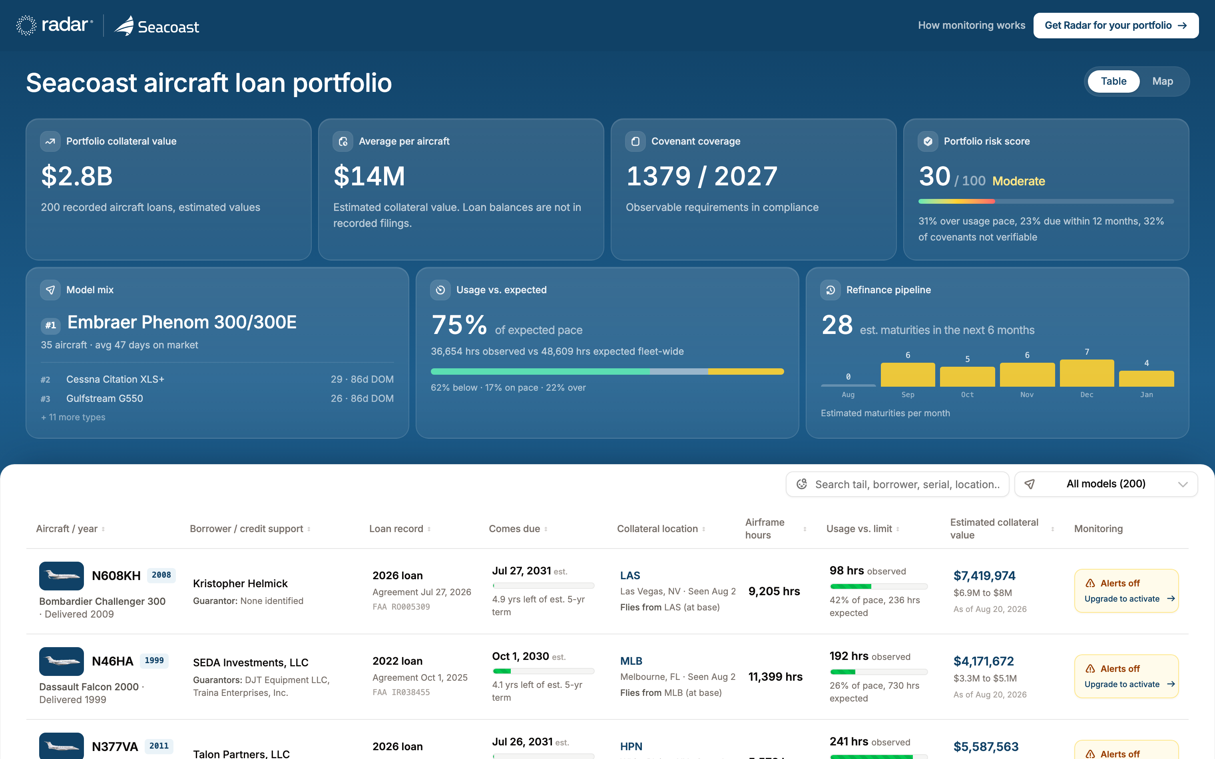1215x759 pixels.
Task: Click the Dec maturities bar
Action: point(1086,373)
